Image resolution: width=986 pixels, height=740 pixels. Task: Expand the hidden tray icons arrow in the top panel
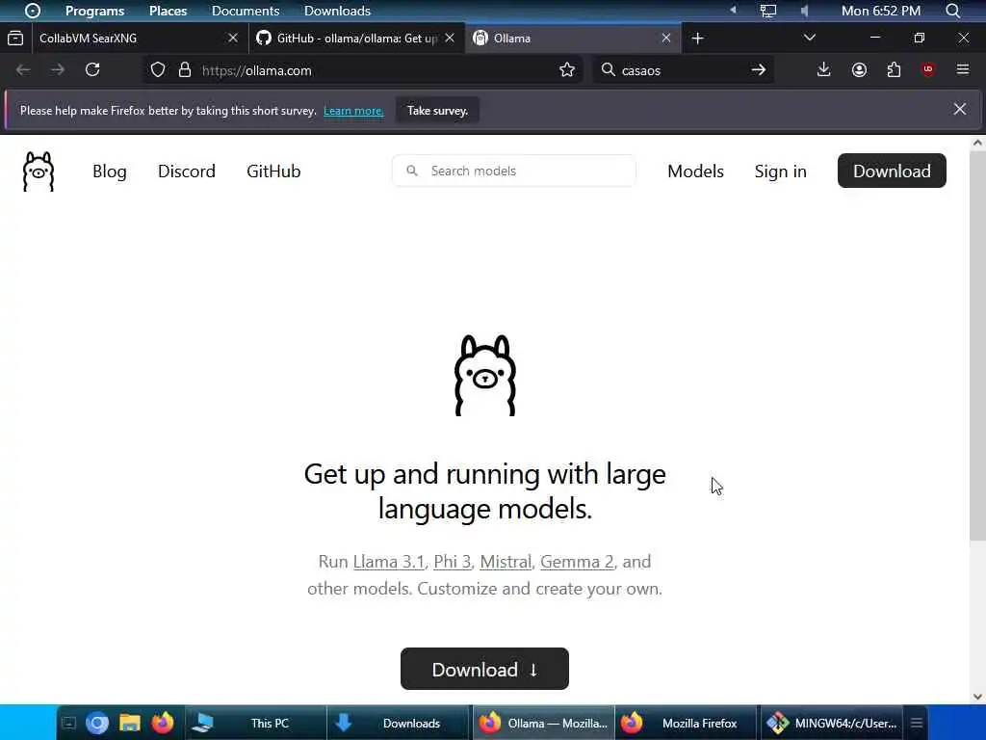[733, 10]
